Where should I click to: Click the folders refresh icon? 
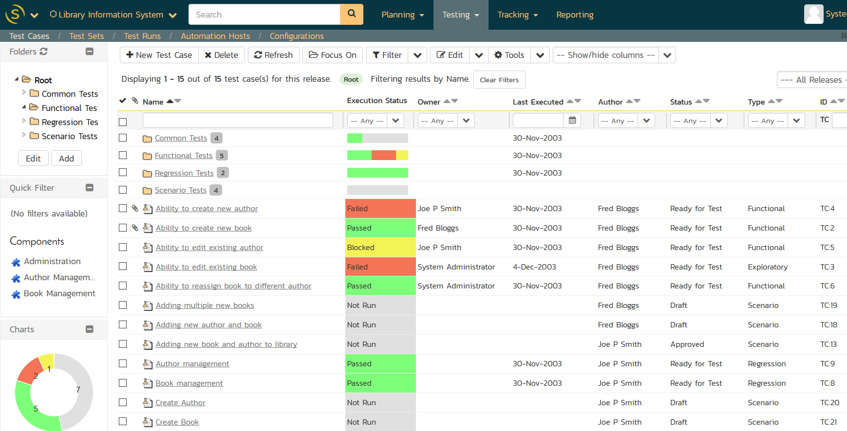(x=44, y=52)
